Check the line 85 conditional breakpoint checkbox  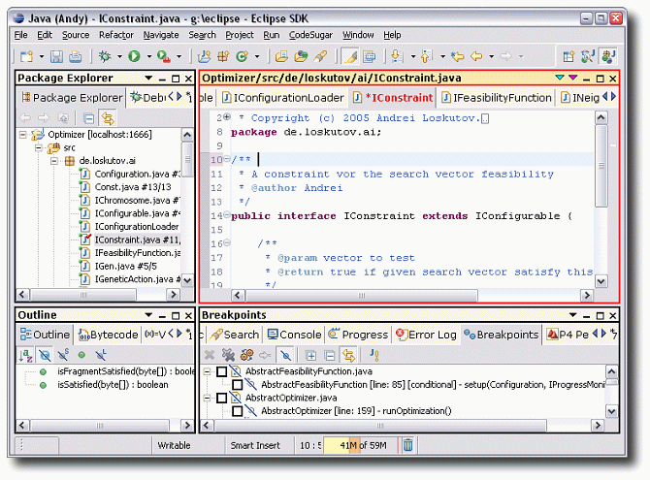(x=238, y=385)
